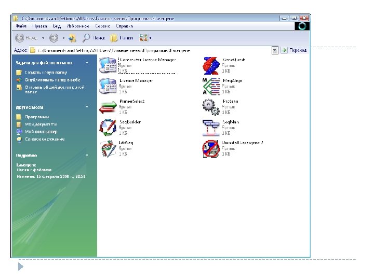Go to Сетевое окружение link
The width and height of the screenshot is (374, 280).
(x=45, y=139)
